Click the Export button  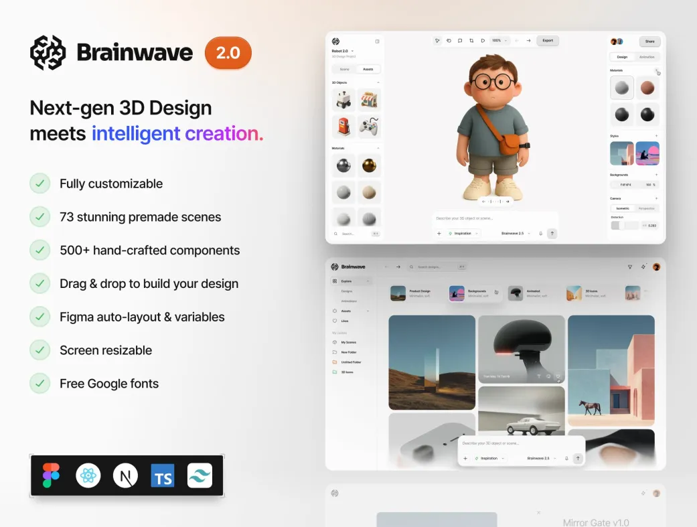pos(548,41)
